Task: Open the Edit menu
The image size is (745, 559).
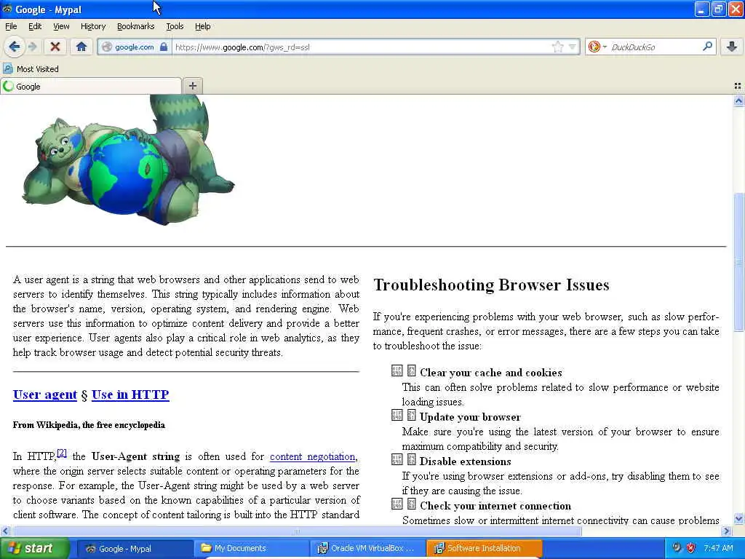Action: point(35,26)
